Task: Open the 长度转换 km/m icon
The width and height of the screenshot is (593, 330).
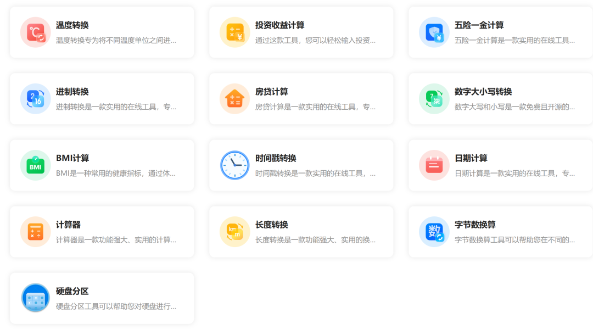Action: point(234,231)
